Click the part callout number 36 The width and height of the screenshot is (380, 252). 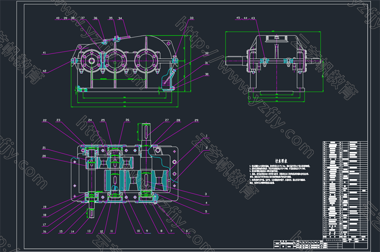point(95,18)
